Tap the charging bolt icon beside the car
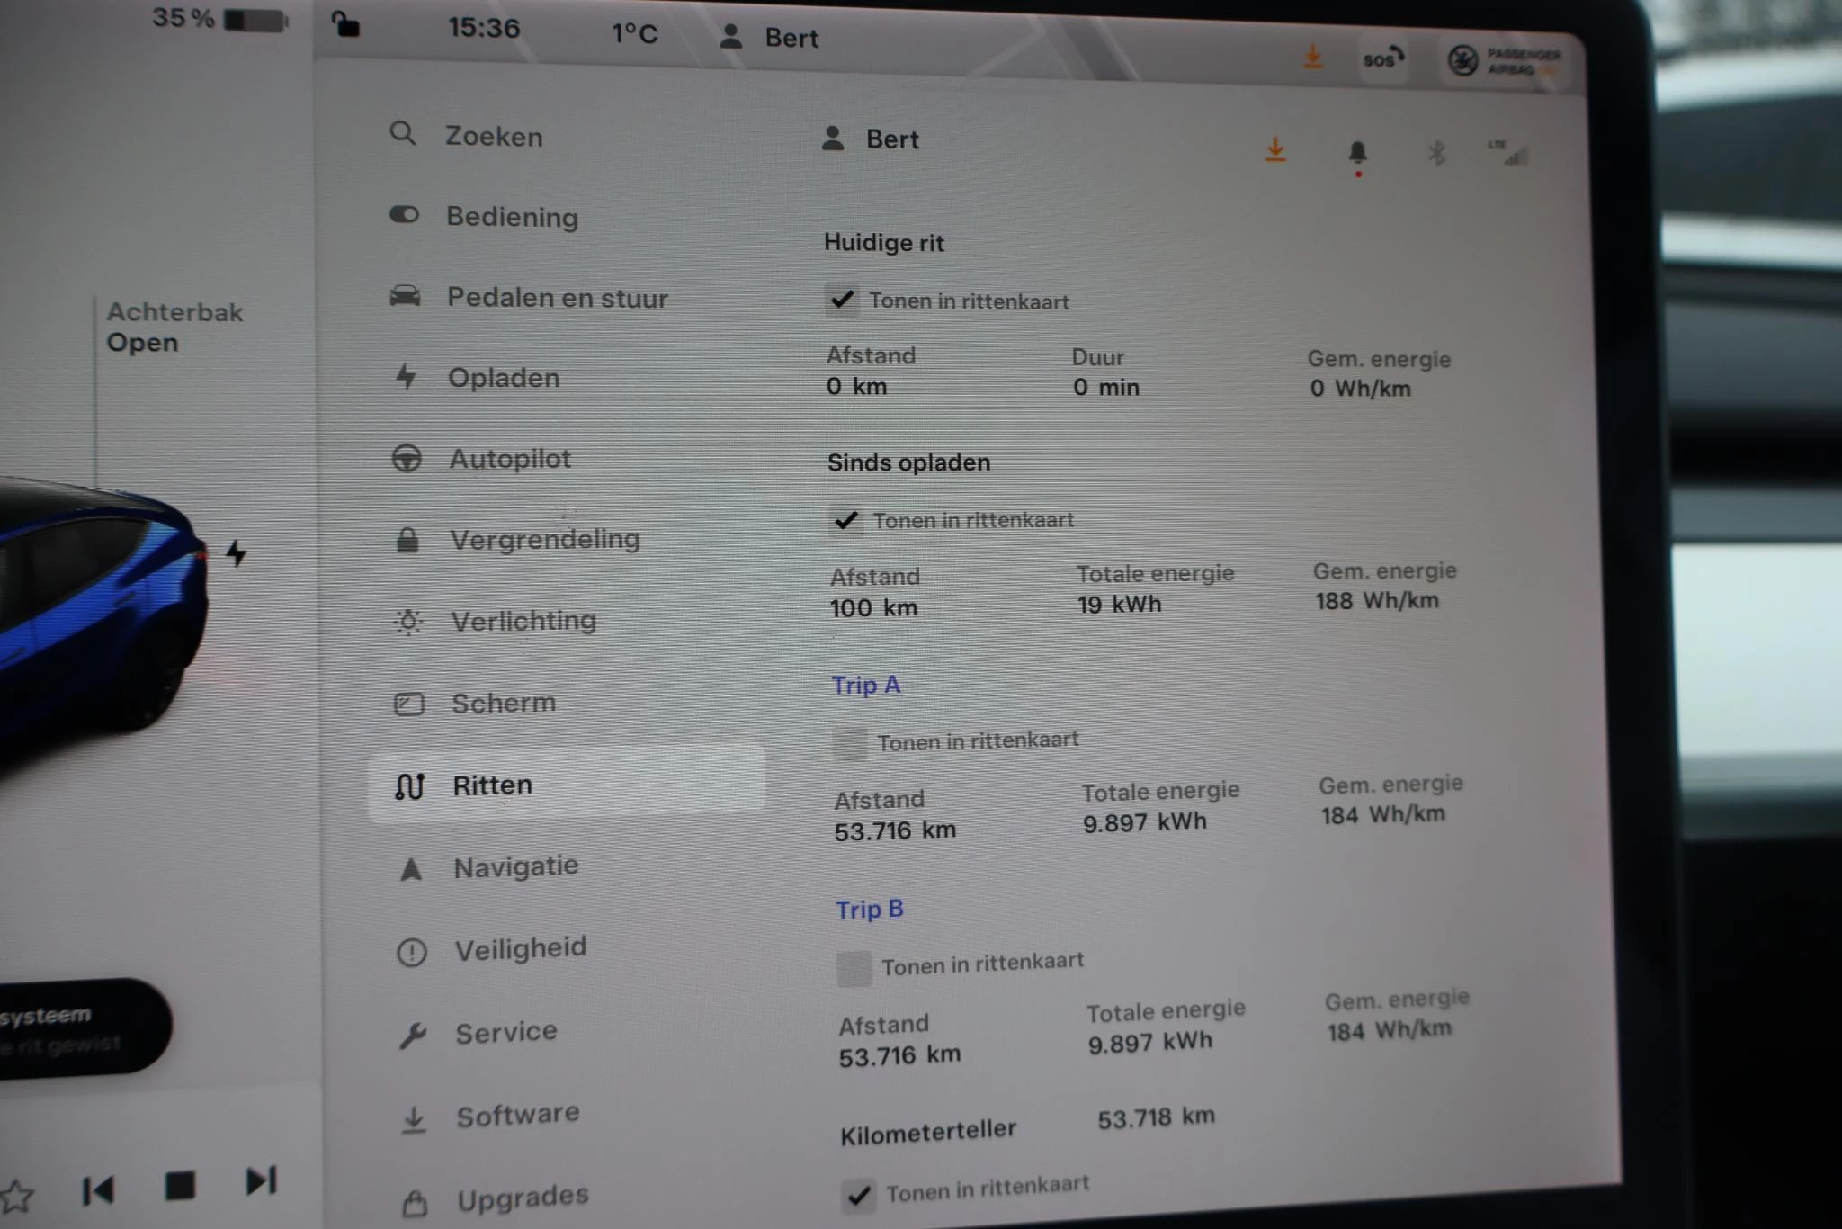 236,552
